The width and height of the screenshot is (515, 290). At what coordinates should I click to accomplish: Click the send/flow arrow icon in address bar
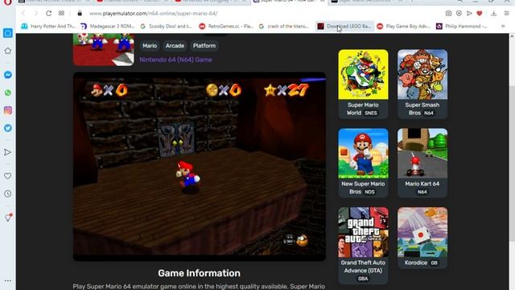(x=469, y=13)
